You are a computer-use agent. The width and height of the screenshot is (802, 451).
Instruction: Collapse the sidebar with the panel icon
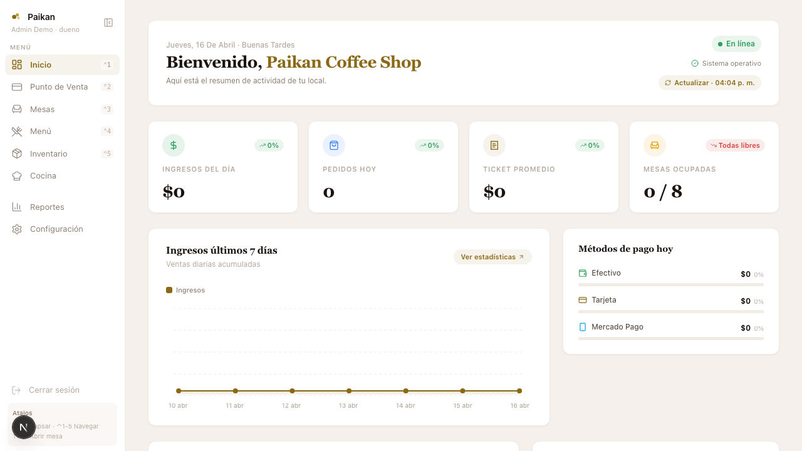coord(108,23)
